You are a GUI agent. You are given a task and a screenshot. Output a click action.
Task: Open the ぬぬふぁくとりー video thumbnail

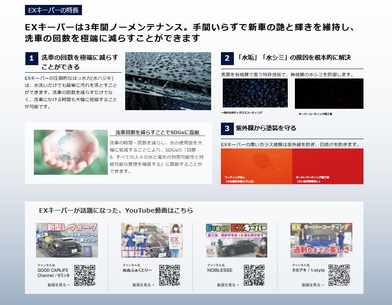[x=151, y=240]
